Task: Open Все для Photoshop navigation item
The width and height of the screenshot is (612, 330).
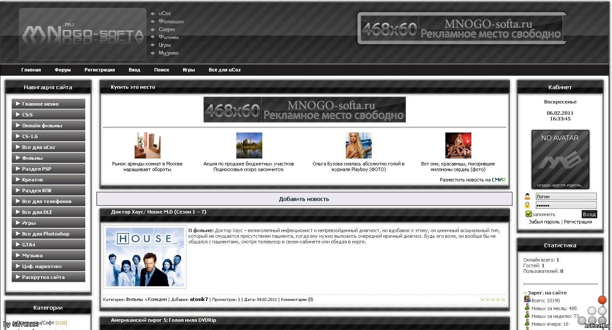Action: (48, 234)
